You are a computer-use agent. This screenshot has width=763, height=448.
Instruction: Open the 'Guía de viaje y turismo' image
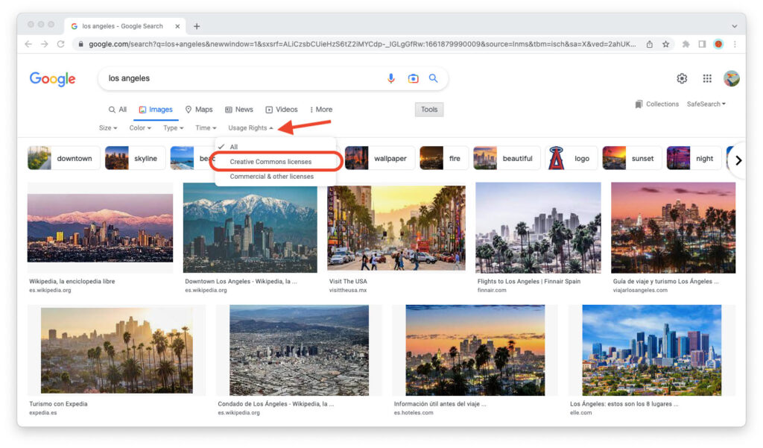674,228
